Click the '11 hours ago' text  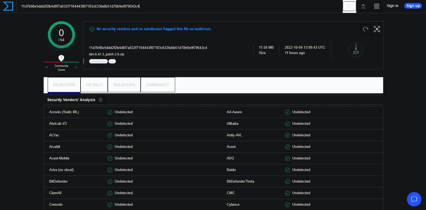click(x=295, y=53)
